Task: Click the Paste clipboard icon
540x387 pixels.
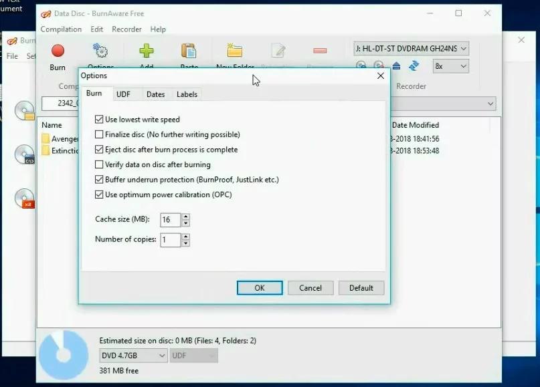Action: click(189, 51)
